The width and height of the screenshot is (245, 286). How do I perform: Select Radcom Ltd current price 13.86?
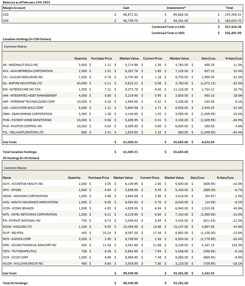pos(154,227)
